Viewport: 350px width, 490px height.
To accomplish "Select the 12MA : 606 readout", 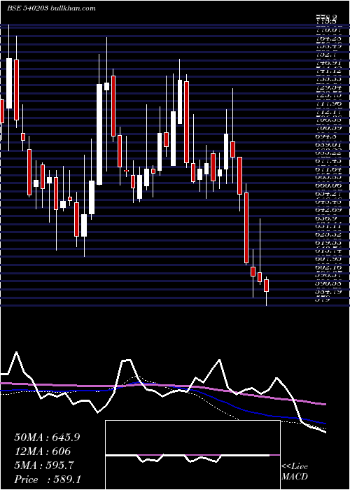I will click(42, 451).
